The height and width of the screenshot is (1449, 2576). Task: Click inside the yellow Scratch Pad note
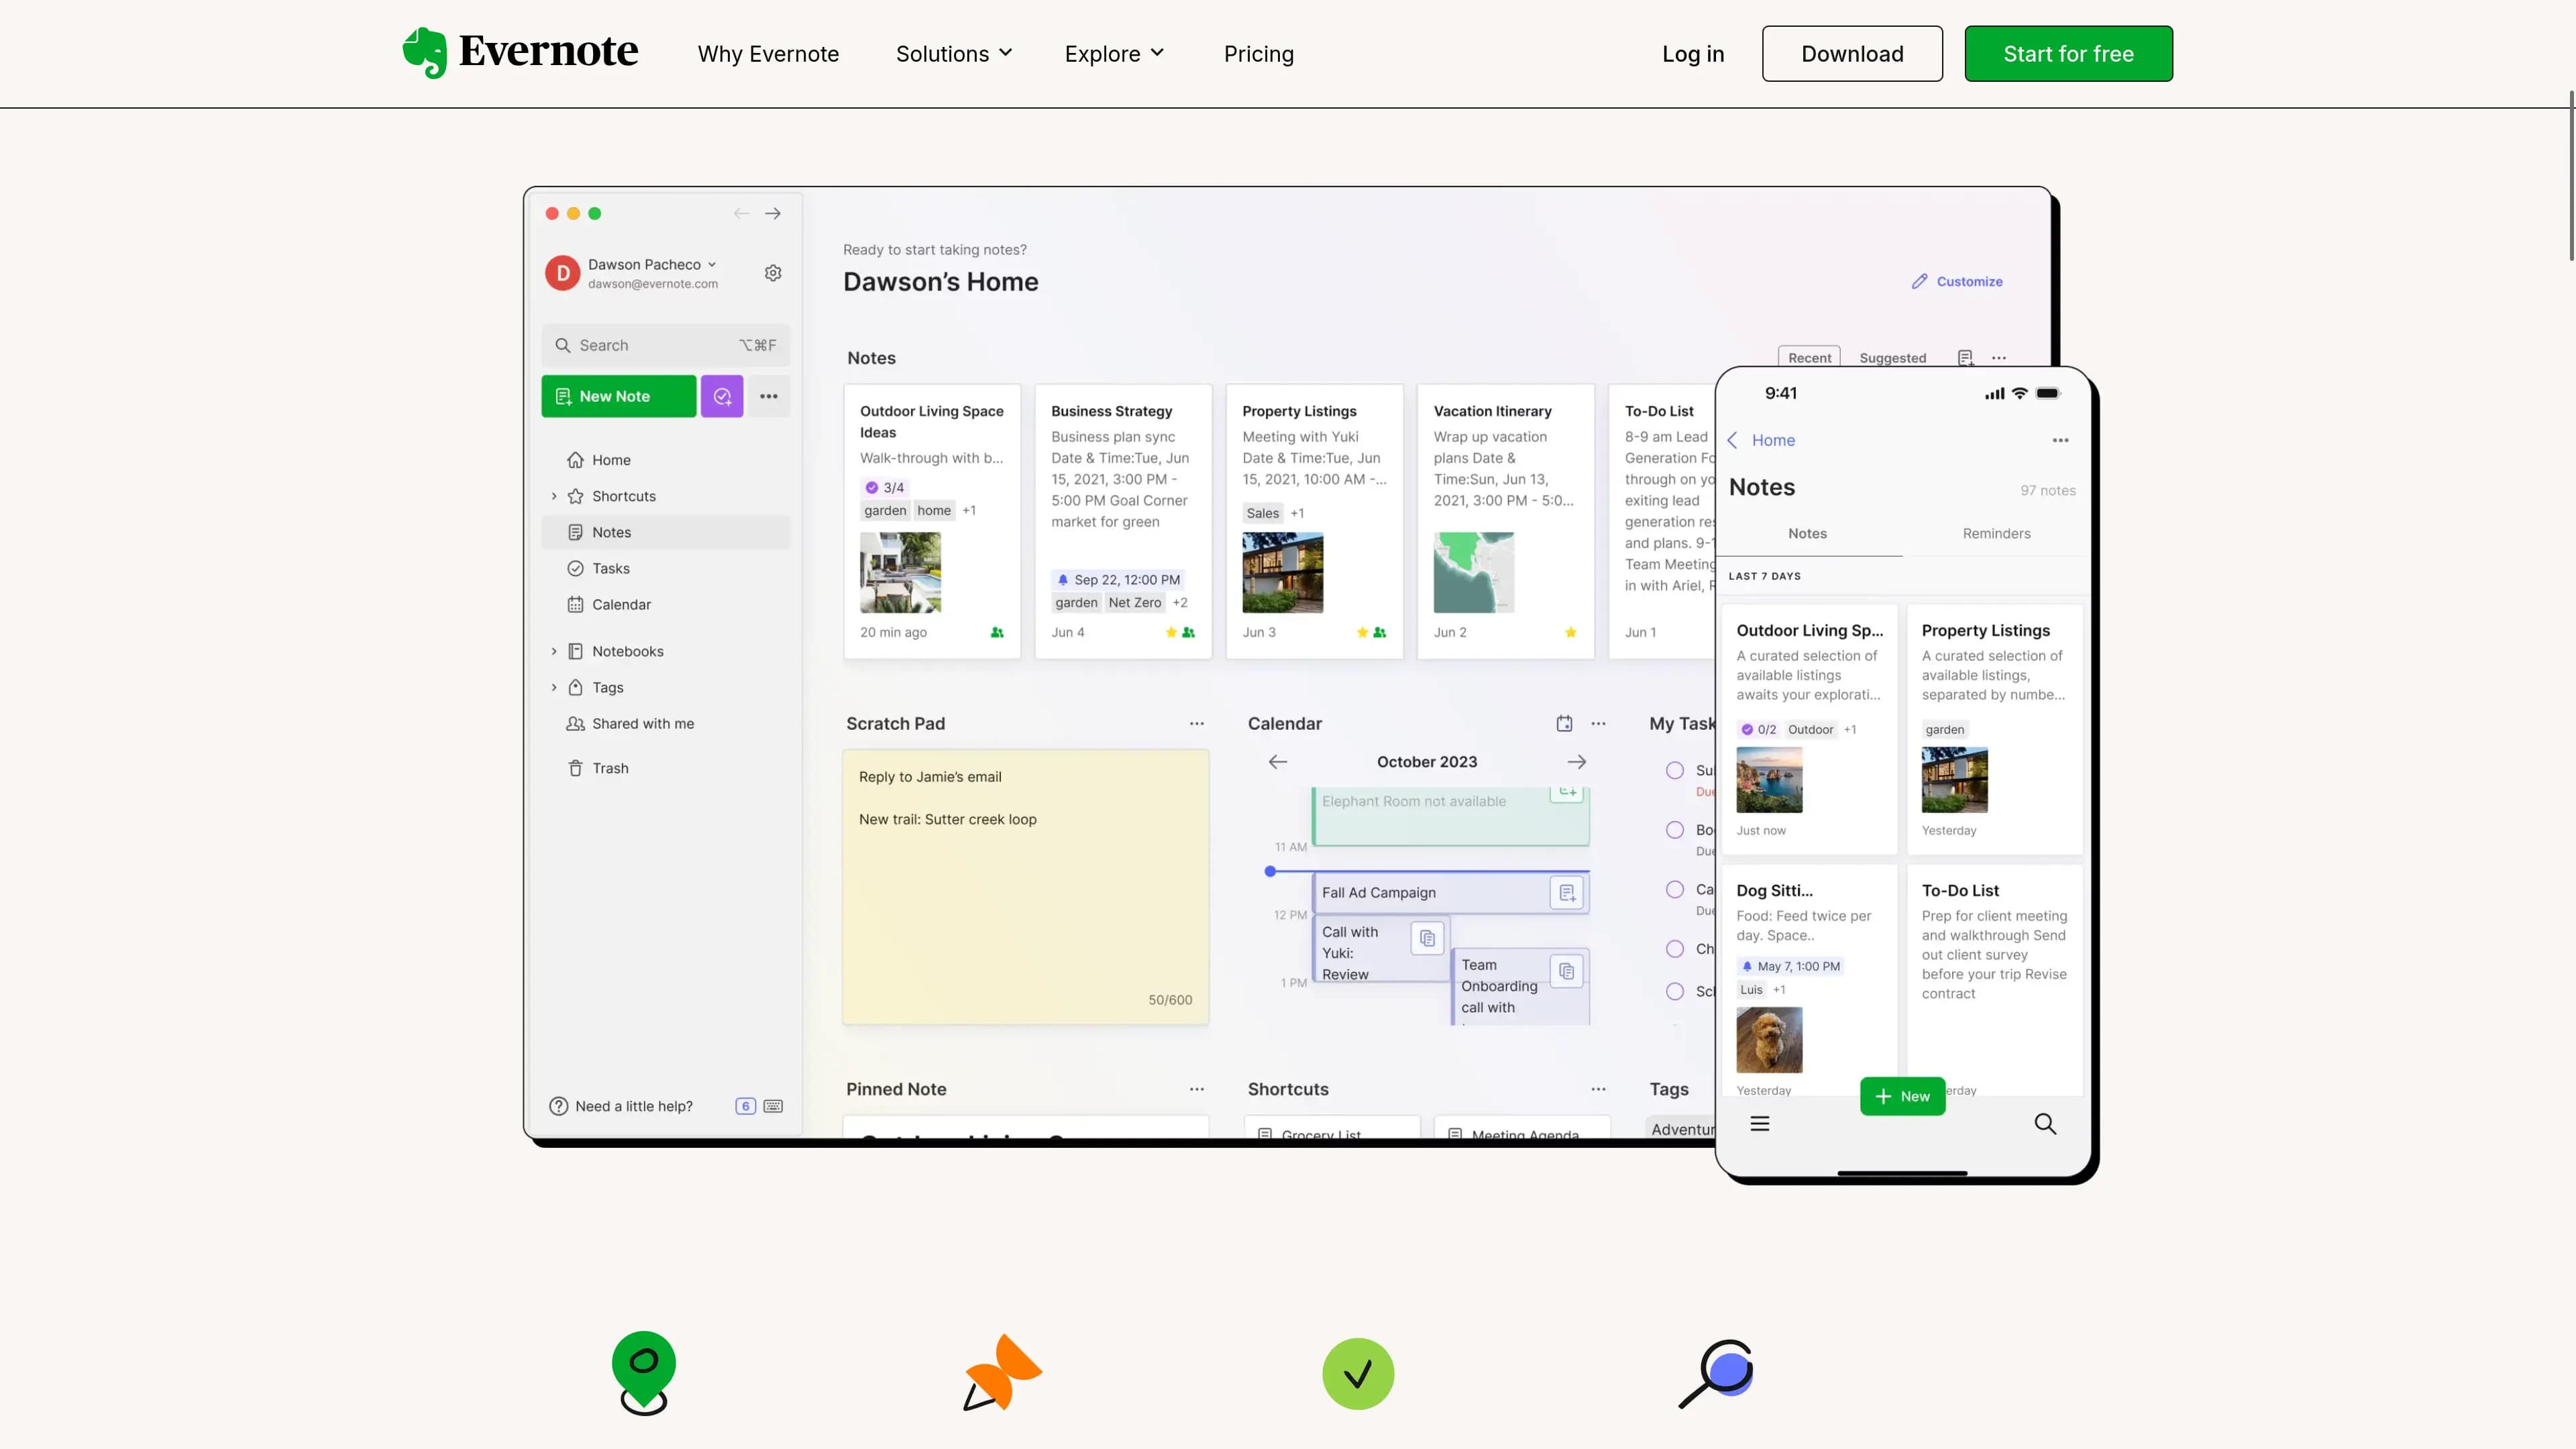click(1025, 887)
